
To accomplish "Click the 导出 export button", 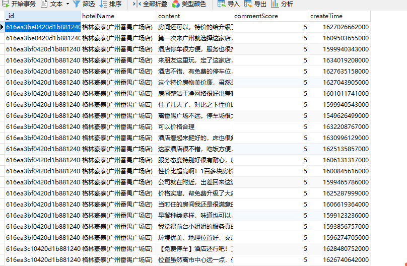I will [x=255, y=4].
